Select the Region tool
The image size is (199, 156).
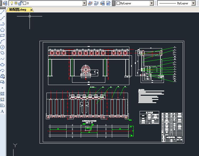coord(2,105)
